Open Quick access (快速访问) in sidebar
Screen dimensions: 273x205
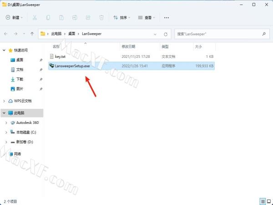coord(21,50)
